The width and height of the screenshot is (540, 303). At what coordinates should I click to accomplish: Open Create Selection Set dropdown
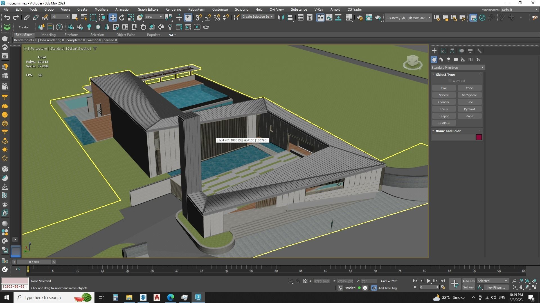tap(257, 17)
